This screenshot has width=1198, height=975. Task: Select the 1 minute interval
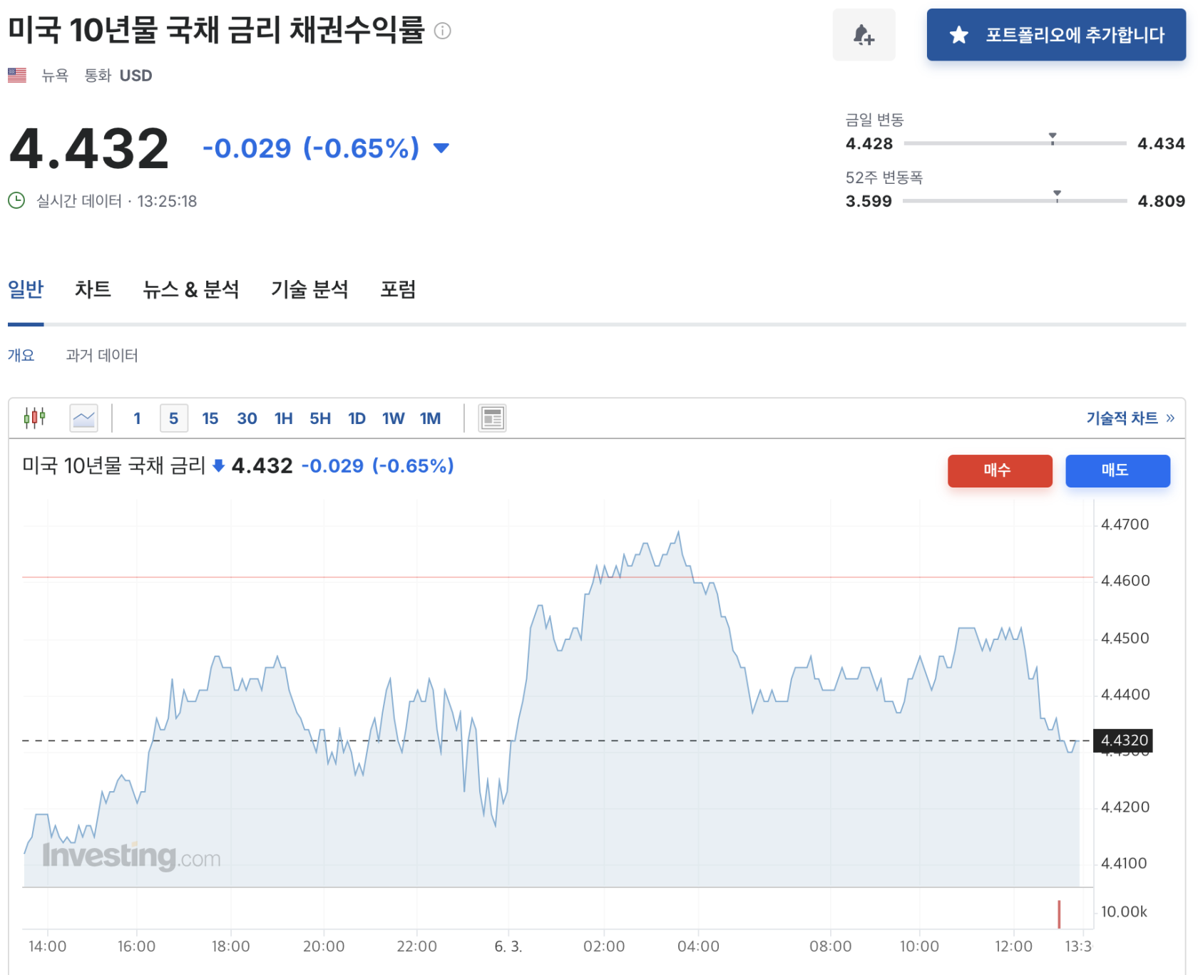pos(137,418)
